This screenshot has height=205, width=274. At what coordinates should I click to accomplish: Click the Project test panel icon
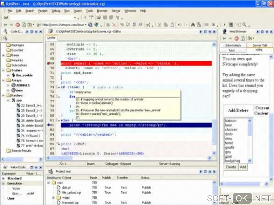(x=51, y=171)
